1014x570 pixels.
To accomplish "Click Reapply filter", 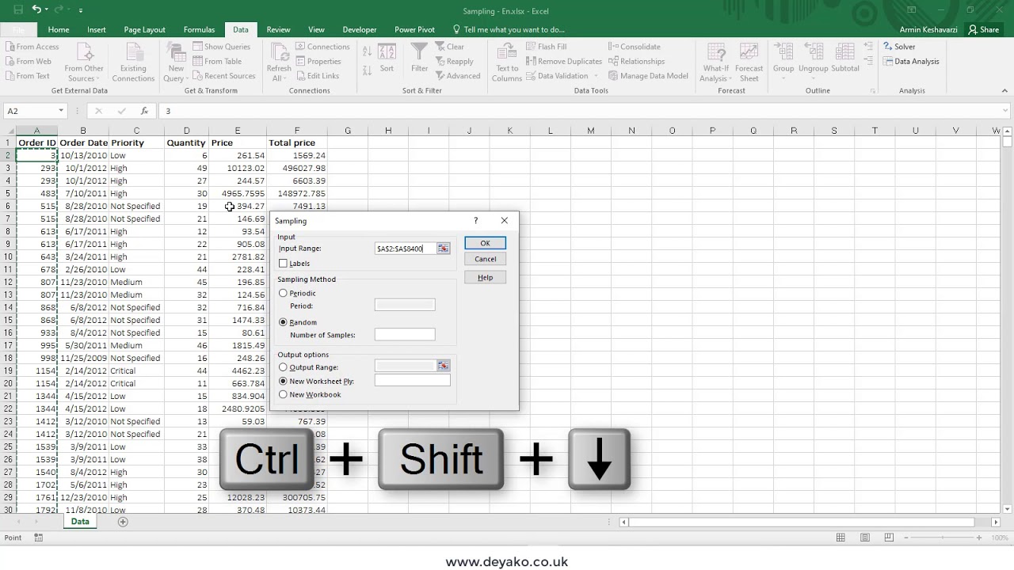I will (x=454, y=61).
